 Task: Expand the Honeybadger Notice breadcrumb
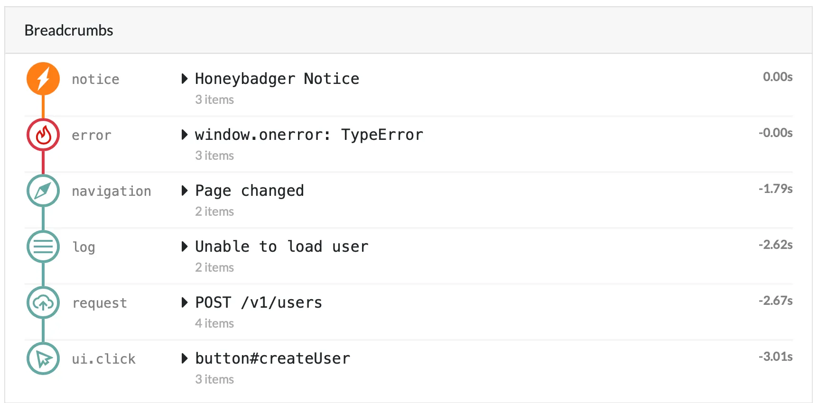pyautogui.click(x=277, y=79)
